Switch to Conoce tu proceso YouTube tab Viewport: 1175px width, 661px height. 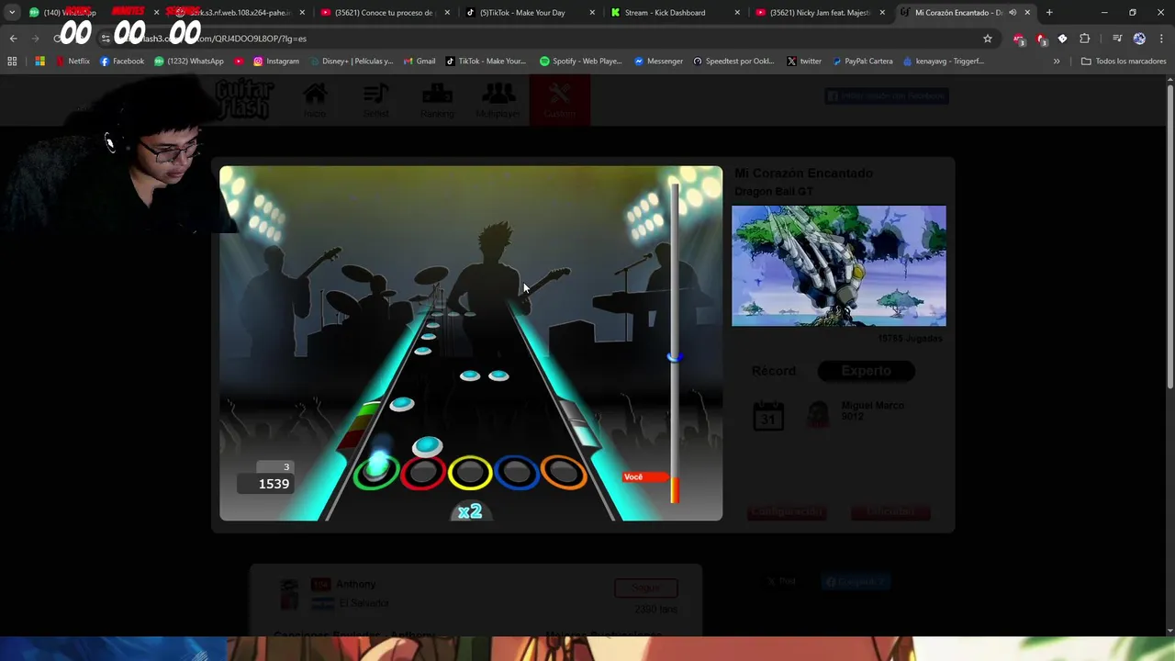click(x=386, y=13)
